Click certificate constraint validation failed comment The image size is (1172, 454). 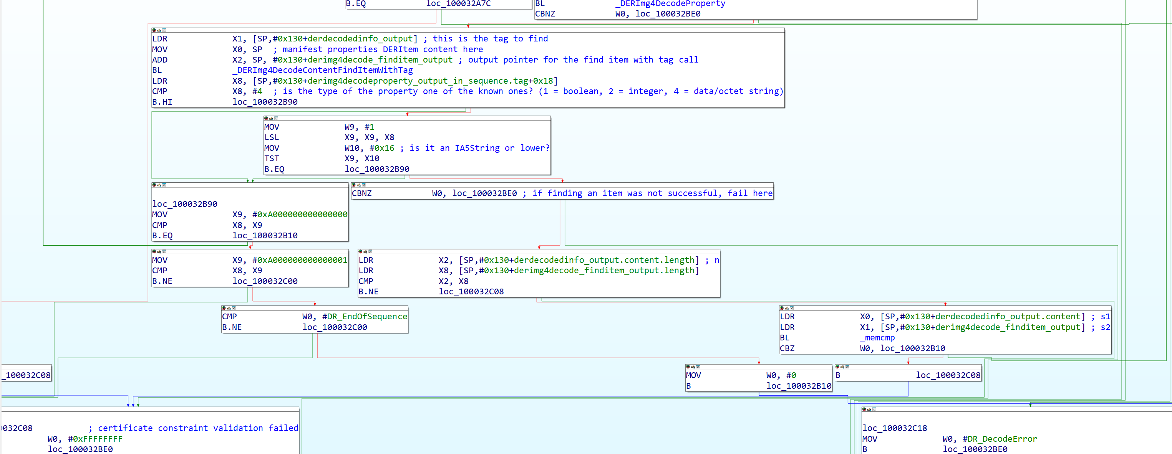coord(198,428)
